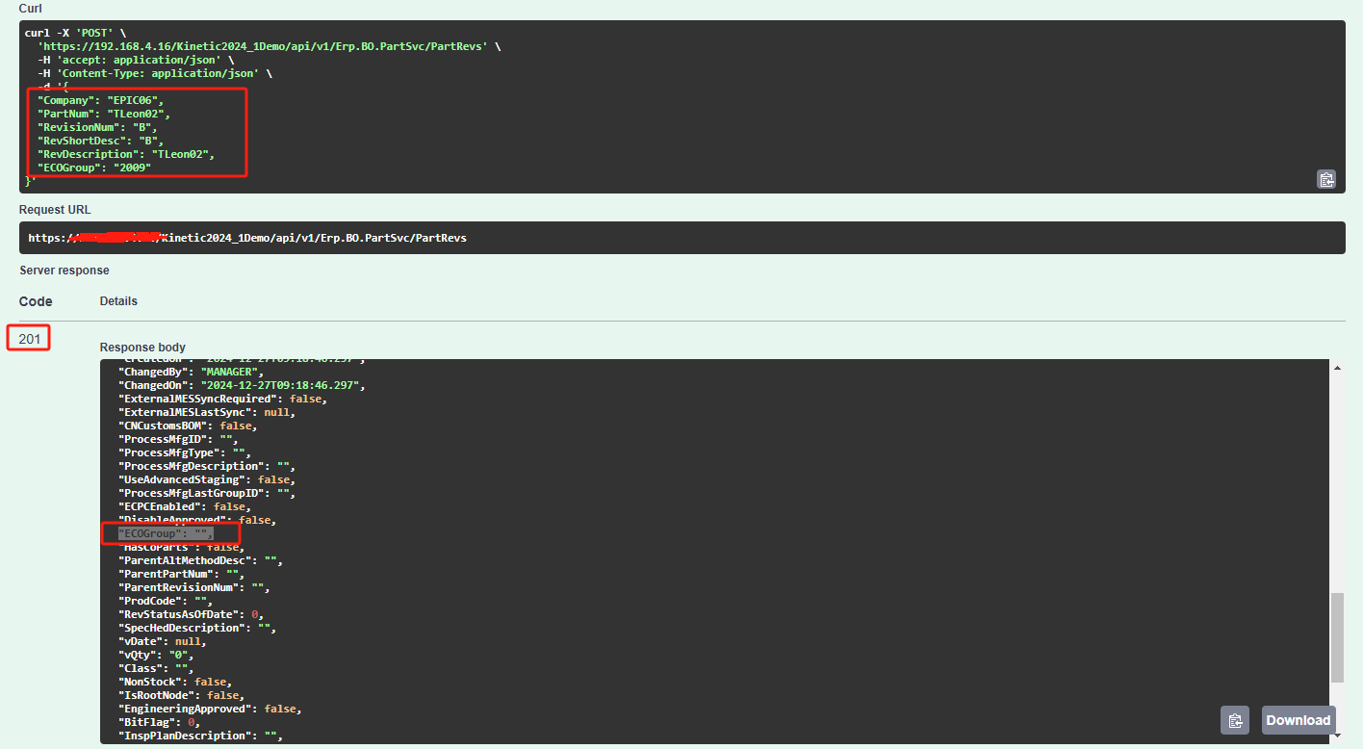The image size is (1363, 749).
Task: Click the "RevStatusAsOfDate": 0 line
Action: coord(191,614)
